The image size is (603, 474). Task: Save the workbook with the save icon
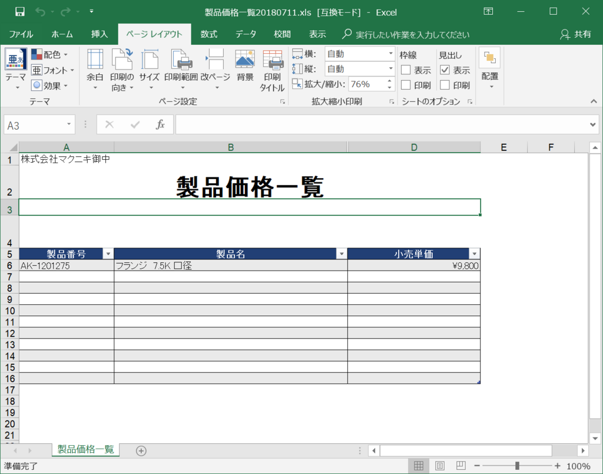(19, 12)
